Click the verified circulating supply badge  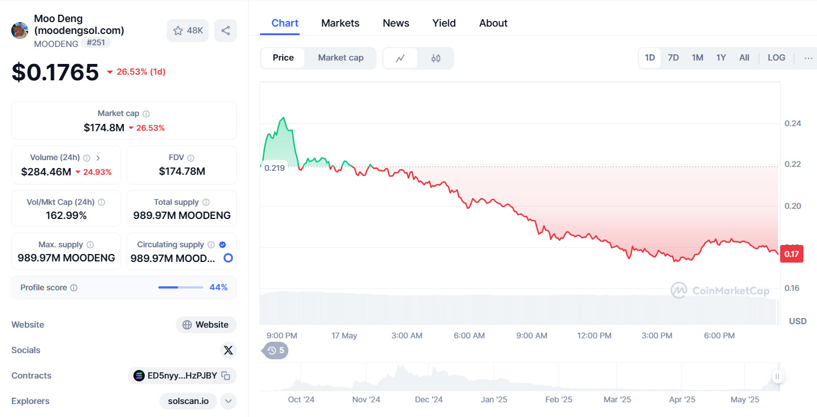coord(222,245)
